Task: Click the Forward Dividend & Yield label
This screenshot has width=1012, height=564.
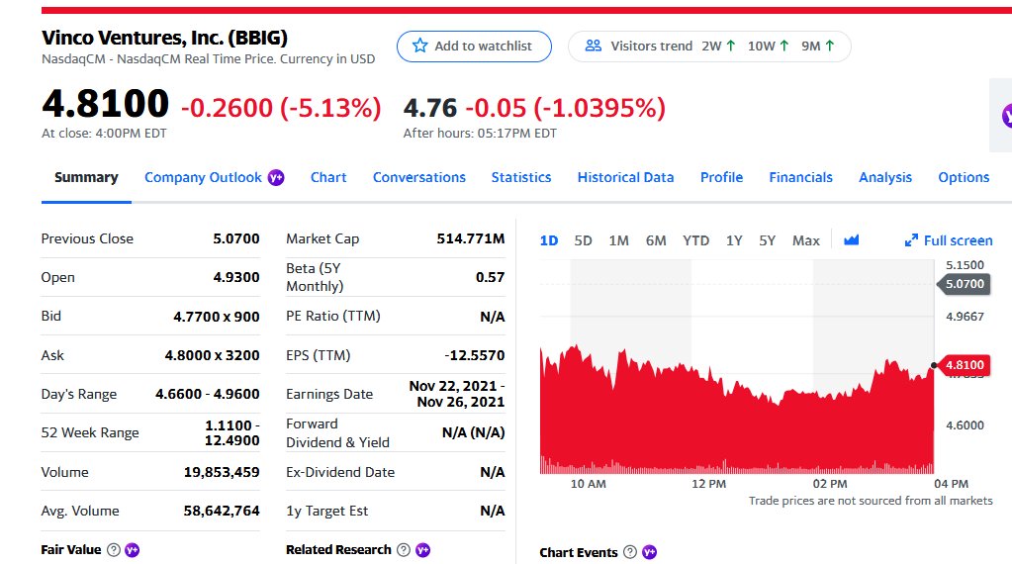Action: pyautogui.click(x=337, y=433)
